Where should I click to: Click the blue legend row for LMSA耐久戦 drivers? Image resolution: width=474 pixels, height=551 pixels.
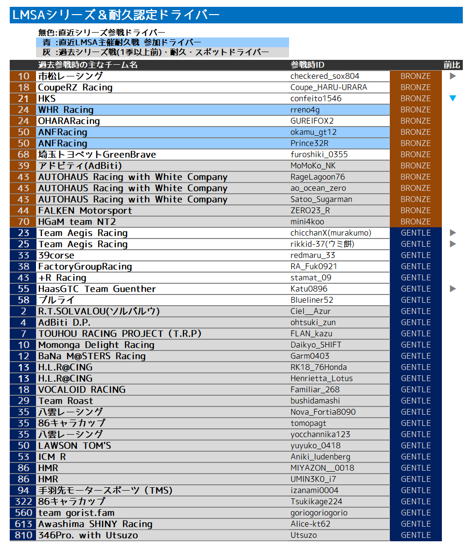point(163,42)
